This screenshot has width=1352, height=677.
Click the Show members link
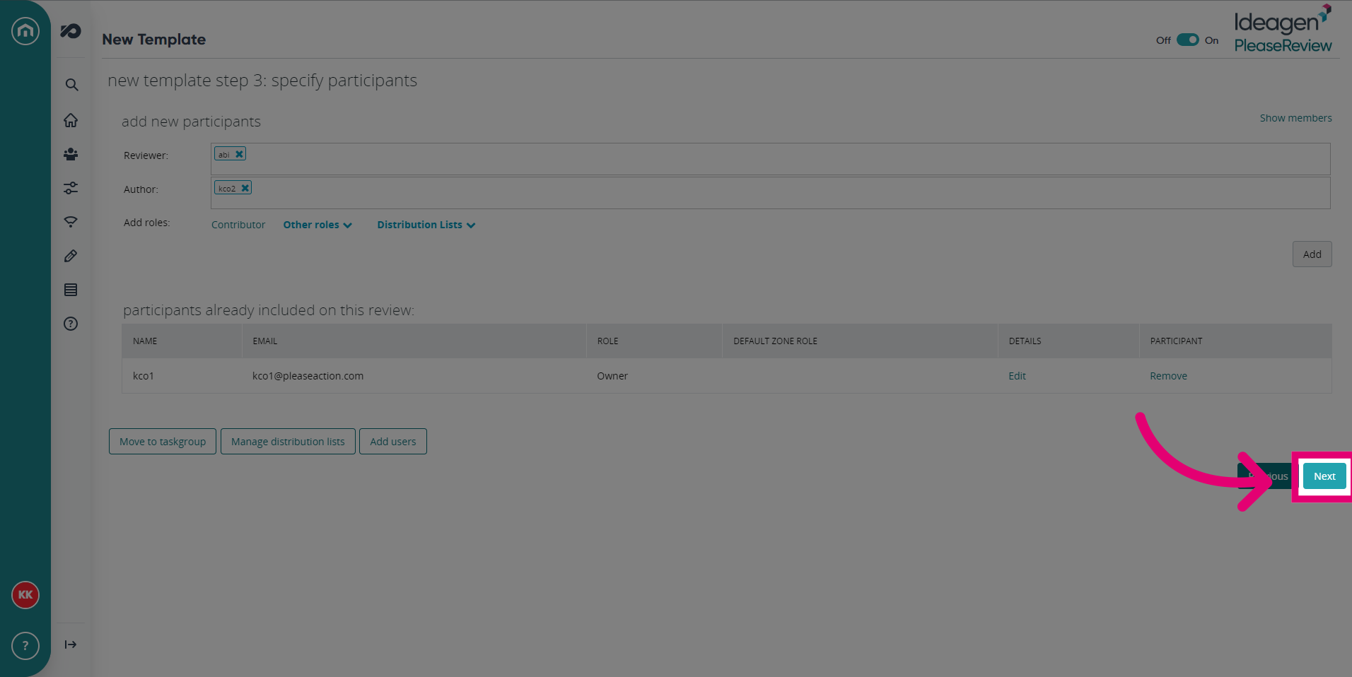click(1295, 118)
